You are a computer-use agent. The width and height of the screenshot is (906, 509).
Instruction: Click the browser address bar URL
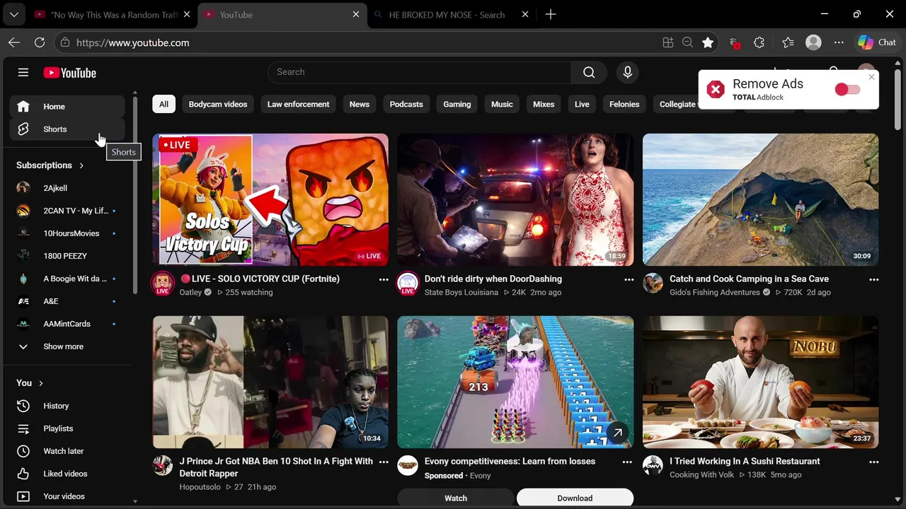[132, 42]
